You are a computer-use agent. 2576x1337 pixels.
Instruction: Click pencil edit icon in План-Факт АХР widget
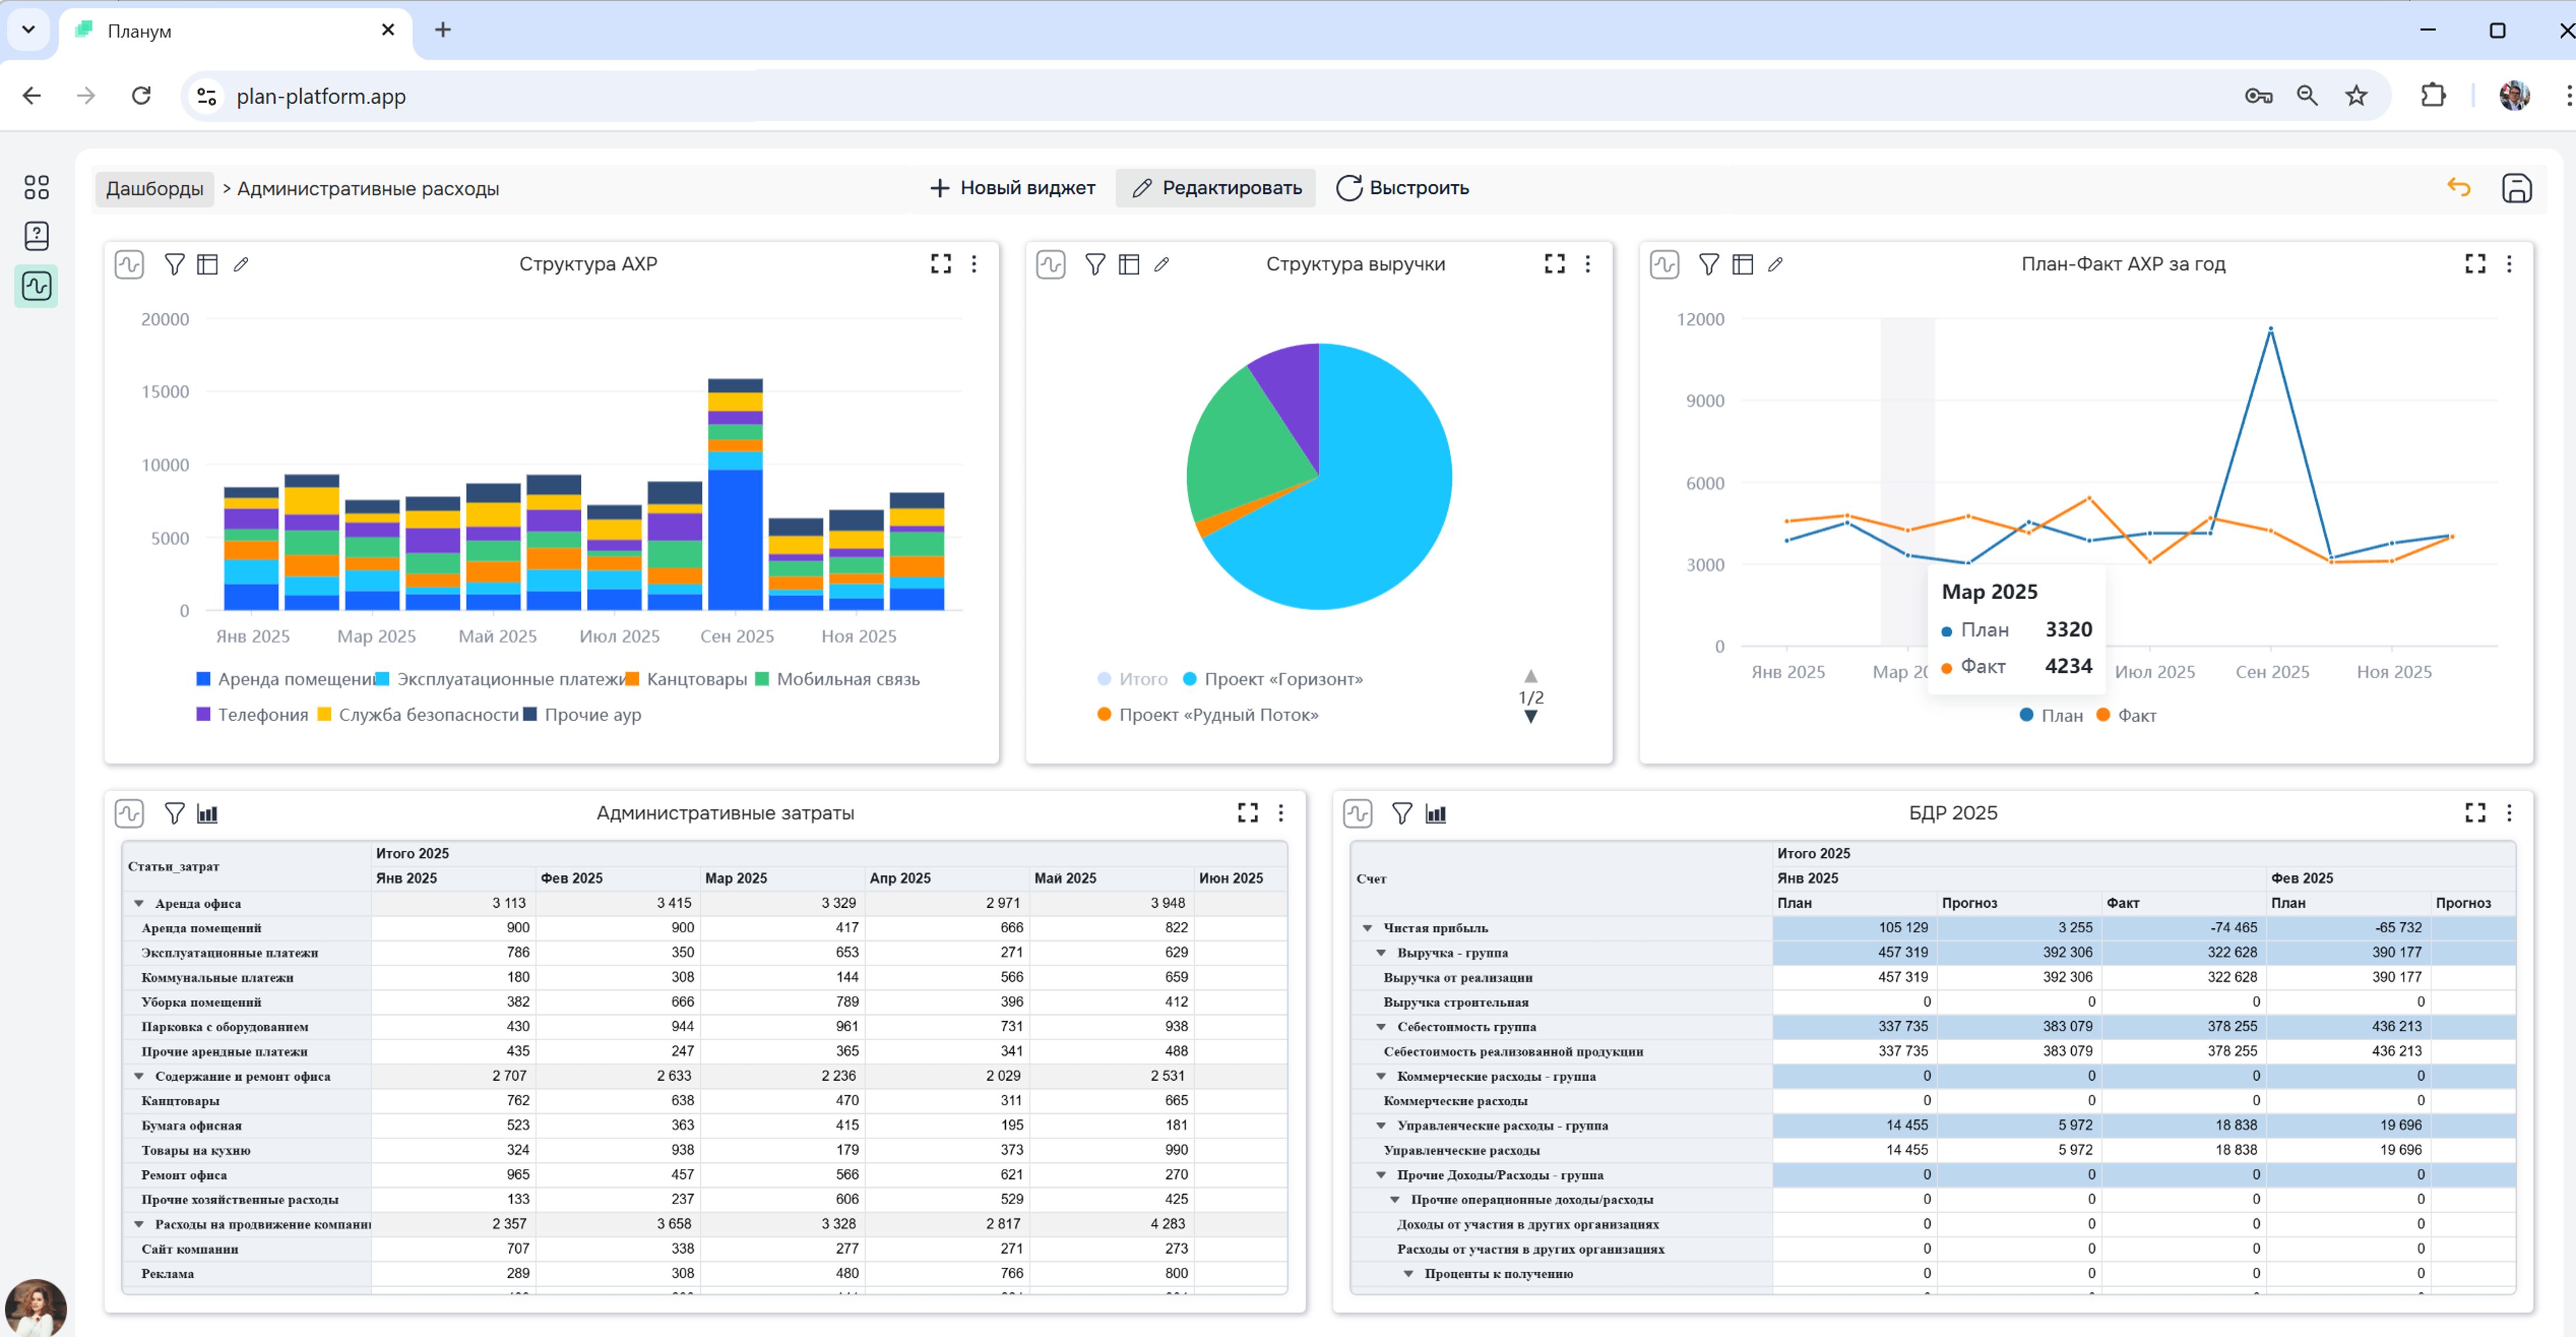(1775, 264)
